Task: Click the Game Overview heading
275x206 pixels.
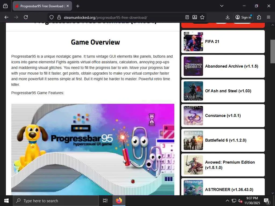Action: (95, 42)
